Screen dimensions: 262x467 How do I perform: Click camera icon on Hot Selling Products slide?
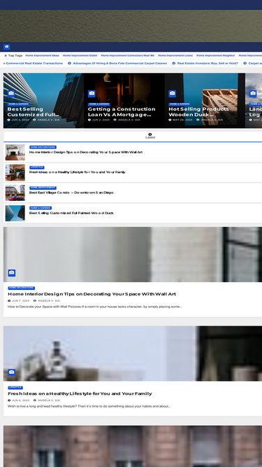173,94
